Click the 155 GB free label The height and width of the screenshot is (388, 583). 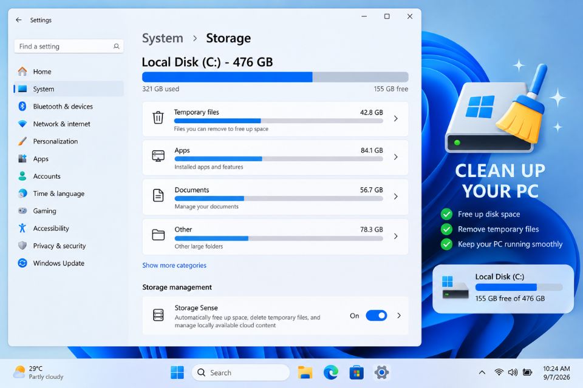tap(390, 89)
